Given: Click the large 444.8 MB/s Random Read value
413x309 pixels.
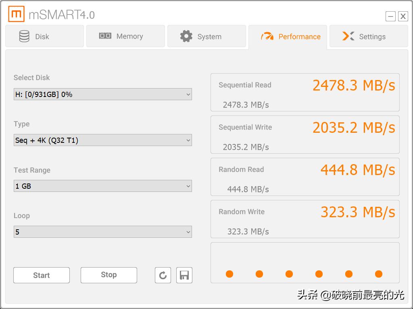Looking at the screenshot, I should click(358, 170).
